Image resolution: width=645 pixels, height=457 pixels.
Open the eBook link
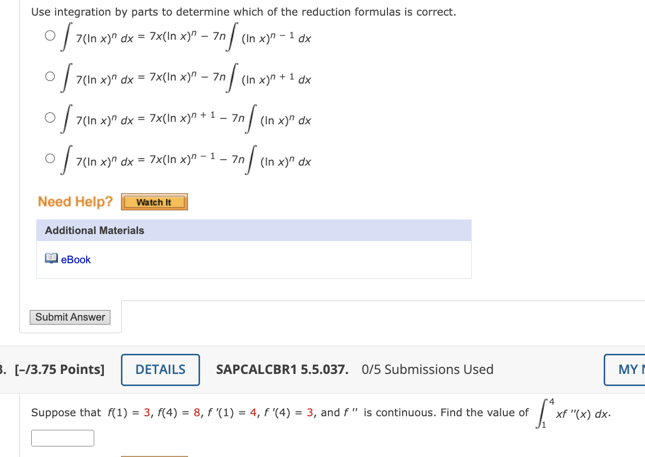[76, 259]
